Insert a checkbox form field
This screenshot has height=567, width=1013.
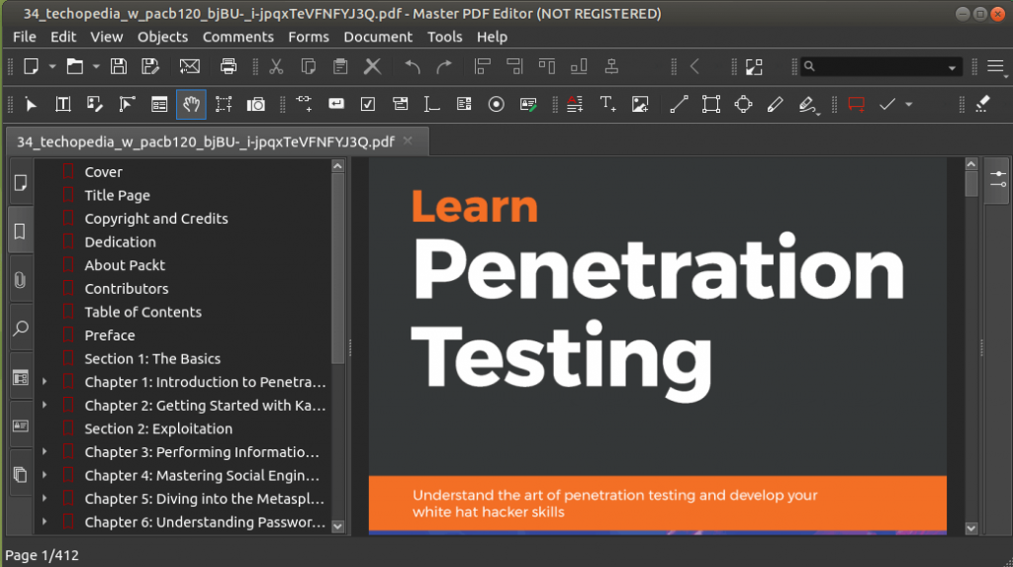click(x=368, y=104)
